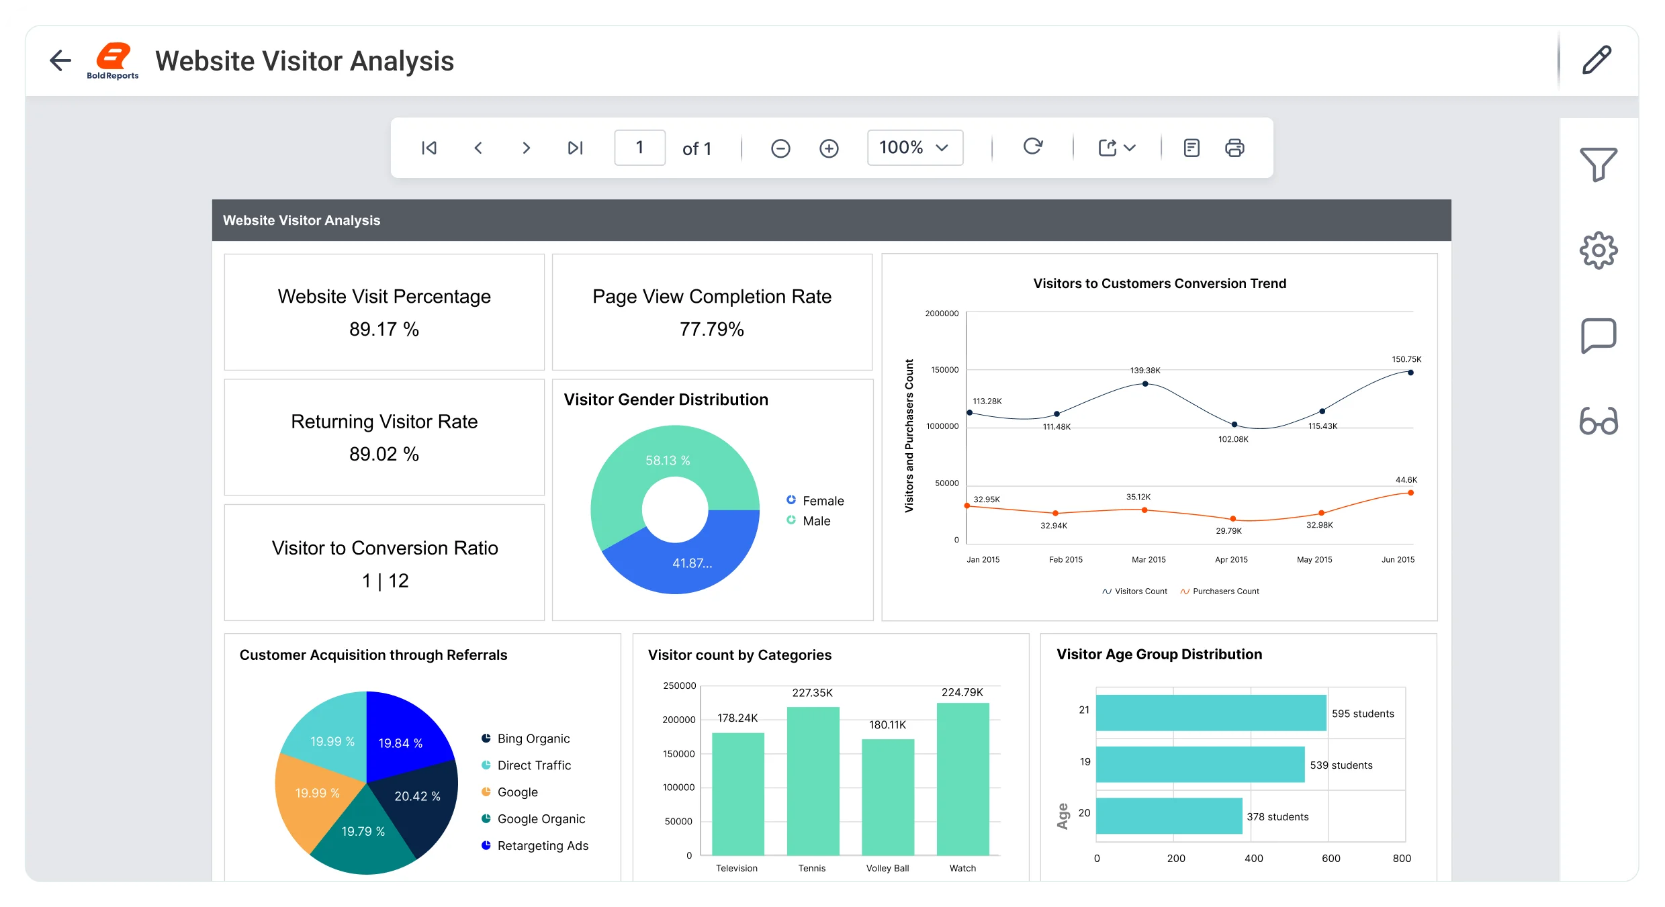Go to the next page

pyautogui.click(x=527, y=148)
